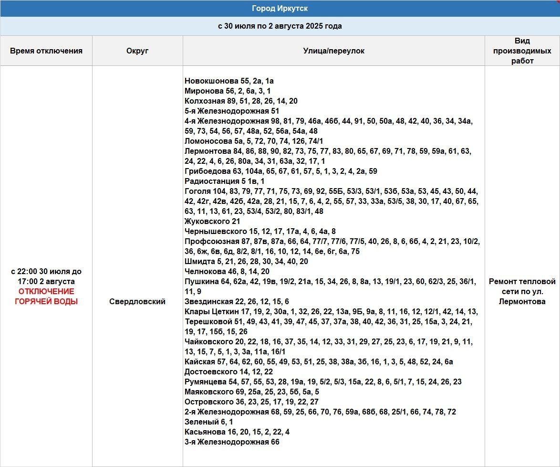Click the 'Гоголя 104, 83, 79...' line

point(332,201)
